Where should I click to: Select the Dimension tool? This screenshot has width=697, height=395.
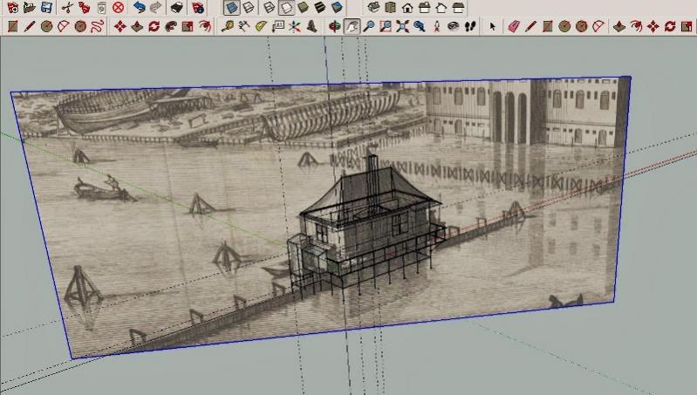[x=244, y=26]
